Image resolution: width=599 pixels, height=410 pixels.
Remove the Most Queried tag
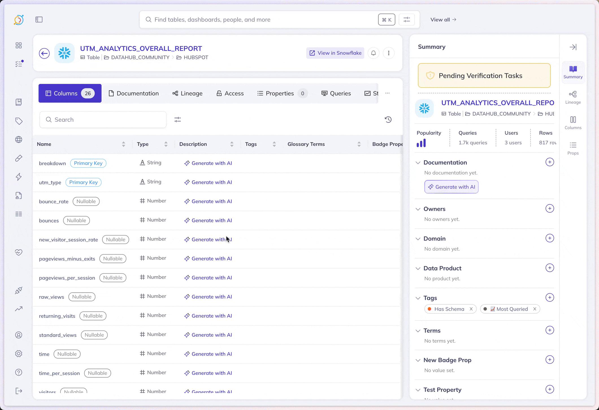(x=535, y=309)
